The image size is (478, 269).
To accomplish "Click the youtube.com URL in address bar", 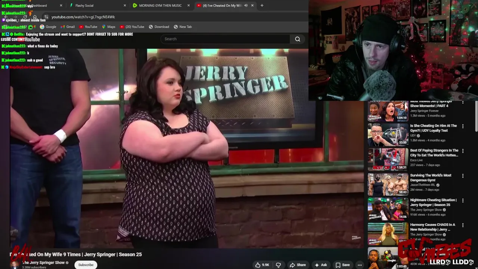I will click(x=83, y=17).
